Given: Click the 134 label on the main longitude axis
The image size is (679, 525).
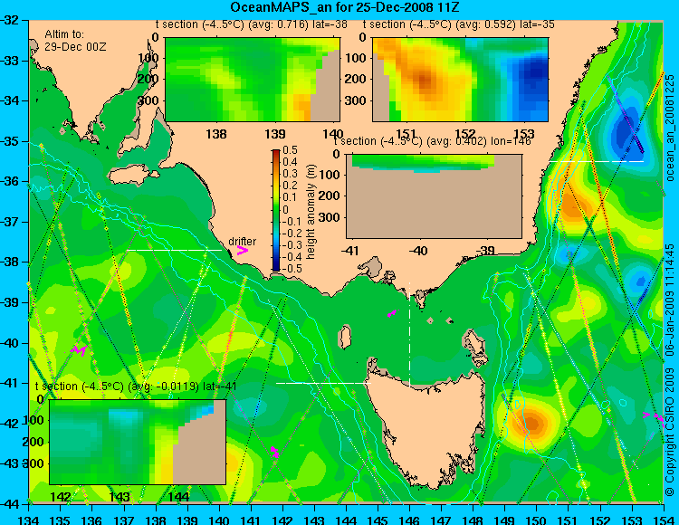Looking at the screenshot, I should [x=29, y=519].
